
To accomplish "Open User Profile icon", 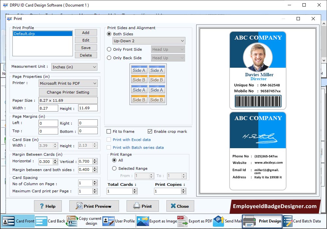I will pos(109,221).
